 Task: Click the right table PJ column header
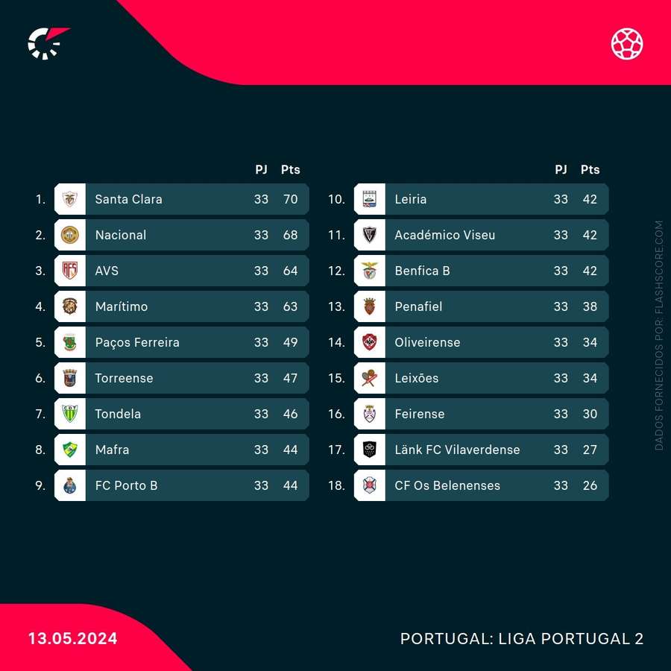tap(561, 169)
